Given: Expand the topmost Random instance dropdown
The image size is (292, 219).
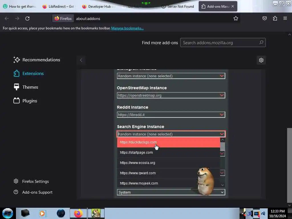Looking at the screenshot, I should pyautogui.click(x=171, y=76).
